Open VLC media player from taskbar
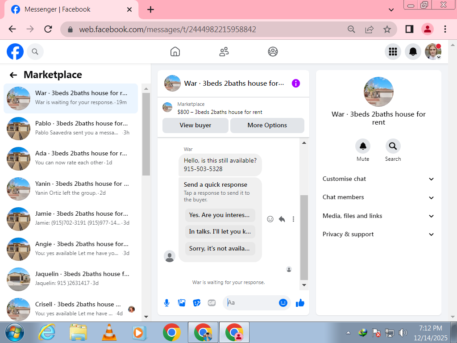 tap(109, 332)
